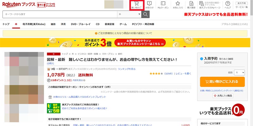Click the ランキングを見る link
This screenshot has width=253, height=126.
click(x=127, y=69)
